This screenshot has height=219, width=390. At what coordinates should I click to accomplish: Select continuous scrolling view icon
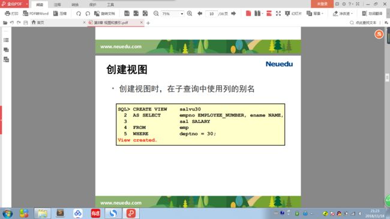point(269,13)
